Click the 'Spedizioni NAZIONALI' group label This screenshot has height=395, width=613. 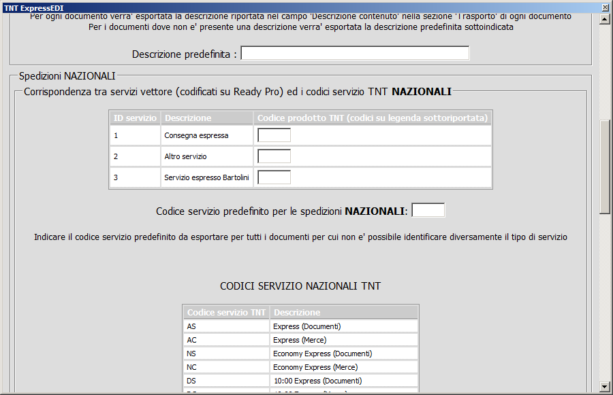pos(67,75)
